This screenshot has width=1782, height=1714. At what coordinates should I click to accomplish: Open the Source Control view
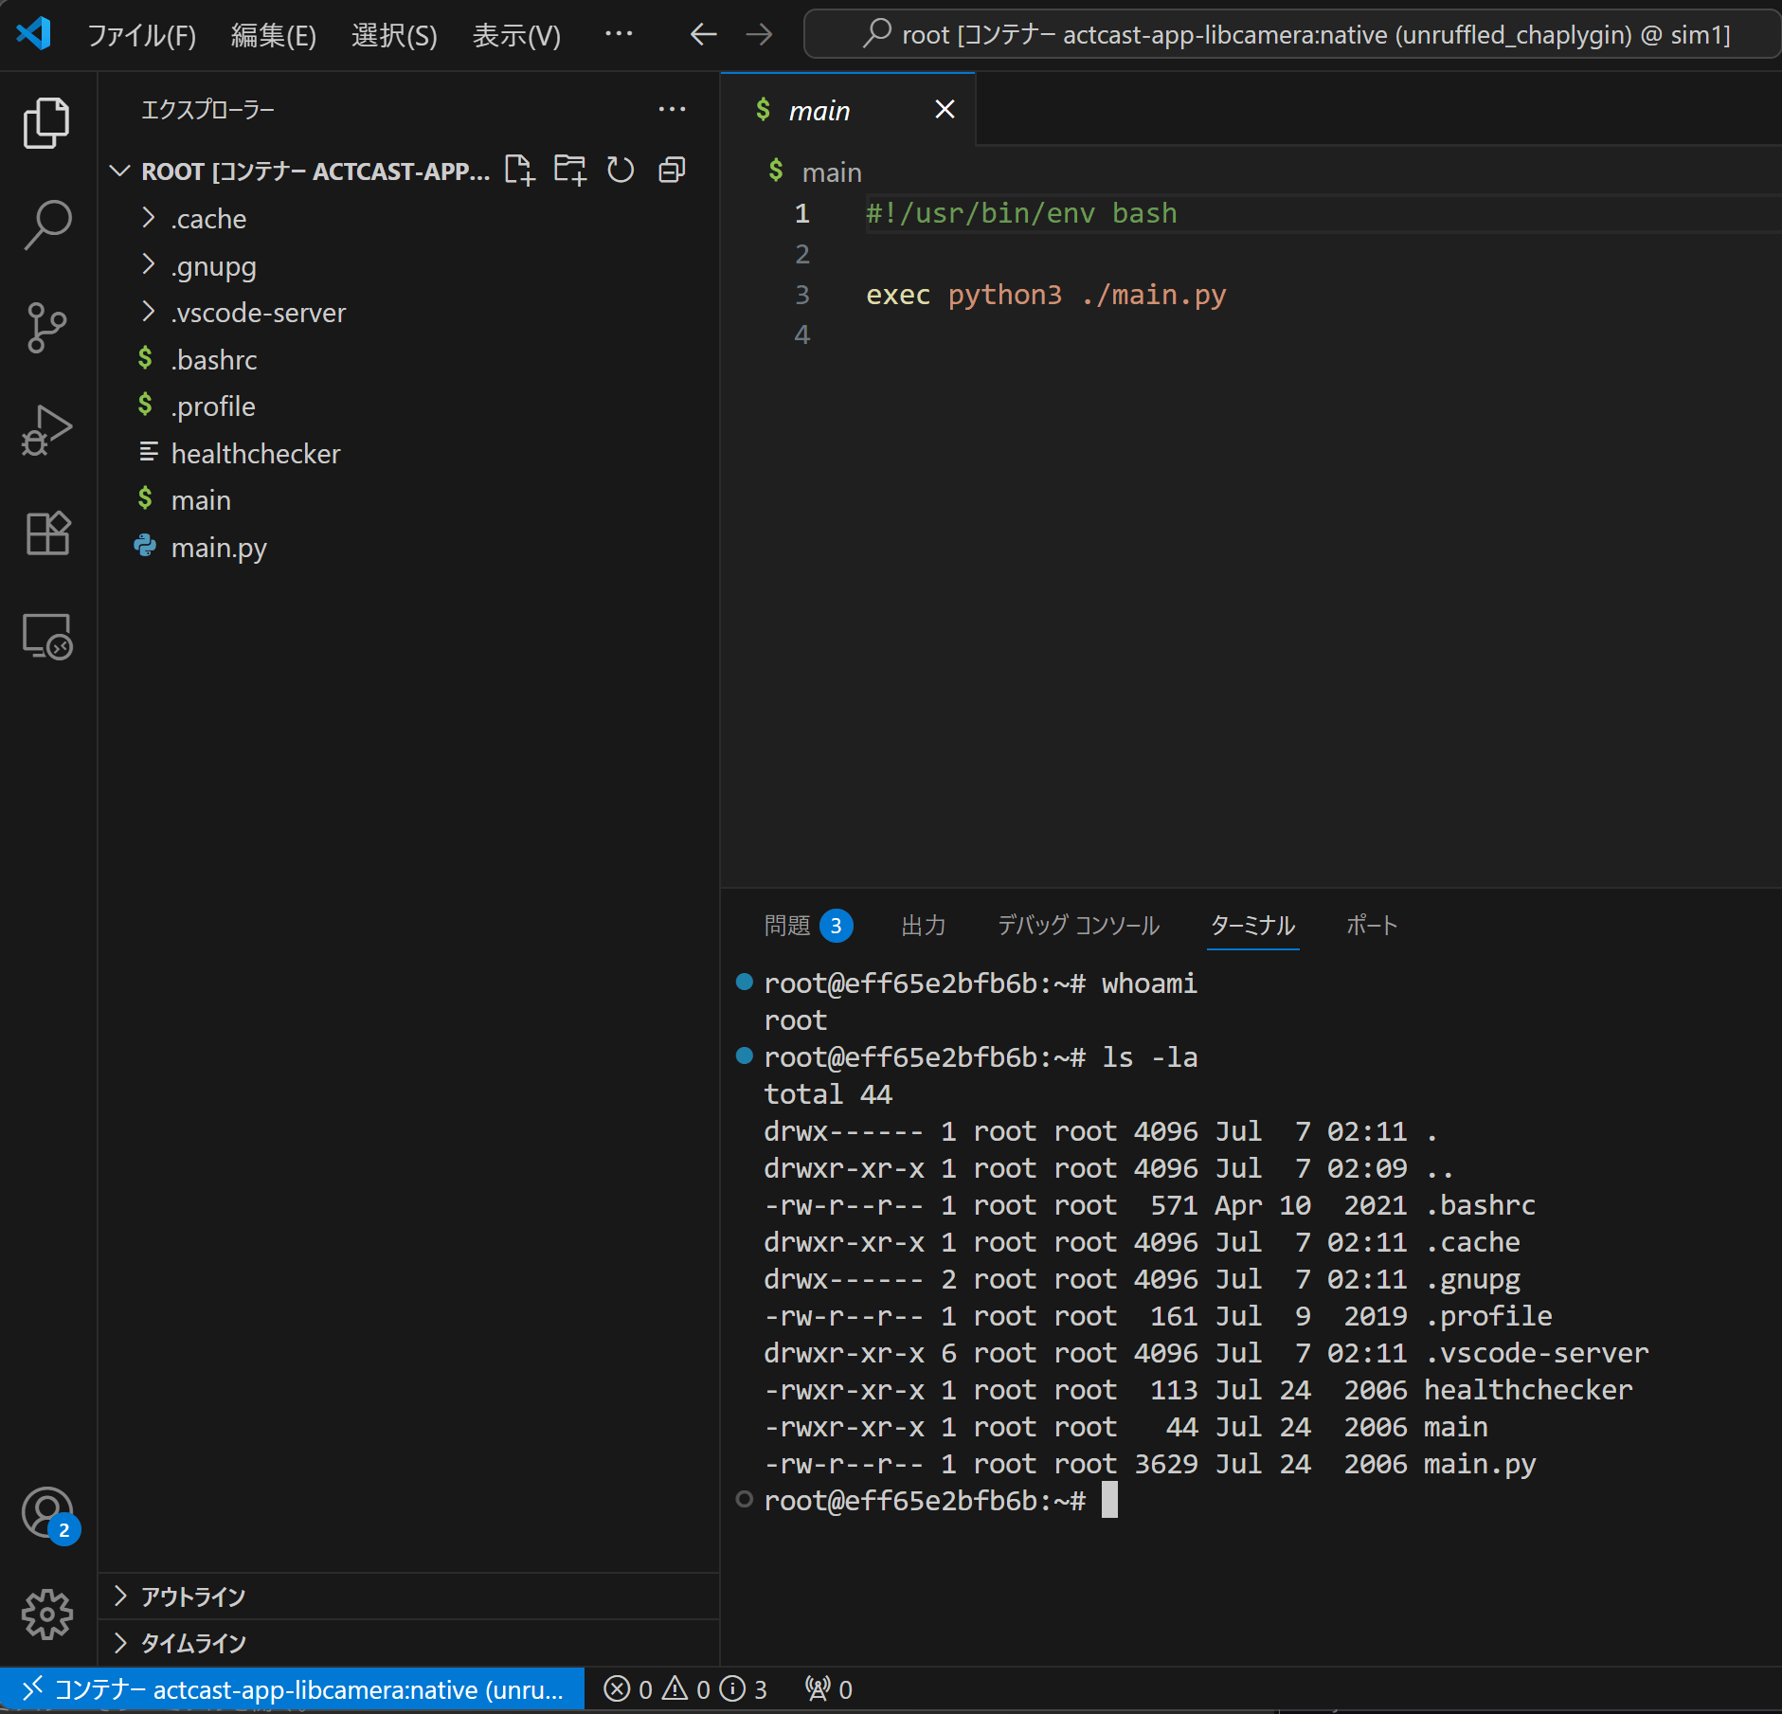pyautogui.click(x=46, y=327)
